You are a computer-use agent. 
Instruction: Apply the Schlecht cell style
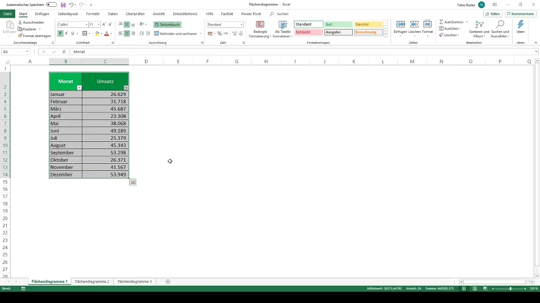308,32
